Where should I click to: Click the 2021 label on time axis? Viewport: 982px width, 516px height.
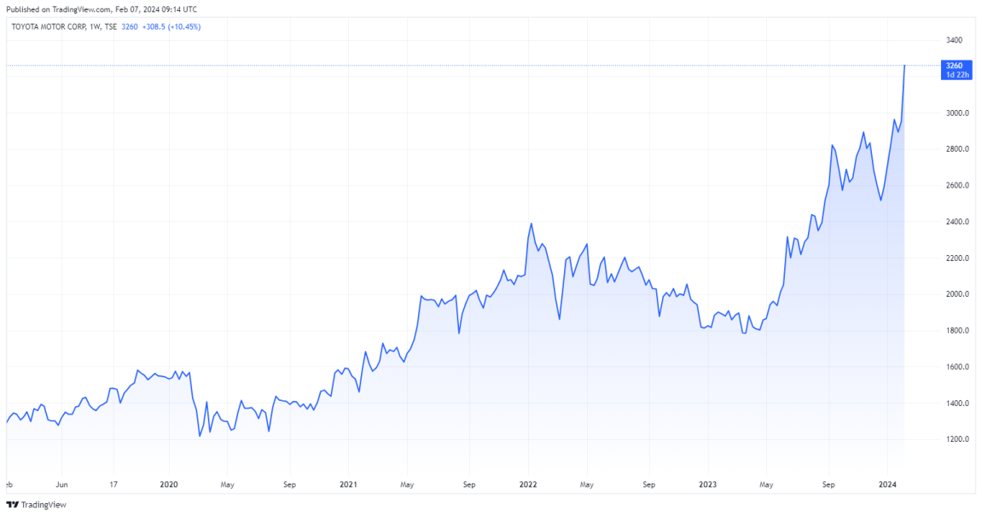348,484
